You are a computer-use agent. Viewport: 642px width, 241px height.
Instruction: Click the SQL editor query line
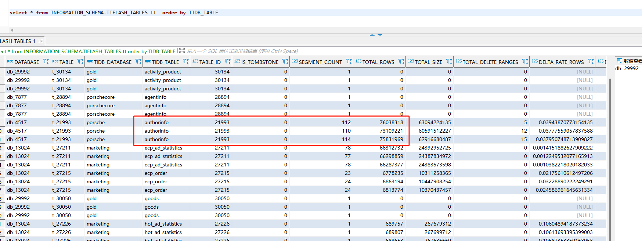114,12
